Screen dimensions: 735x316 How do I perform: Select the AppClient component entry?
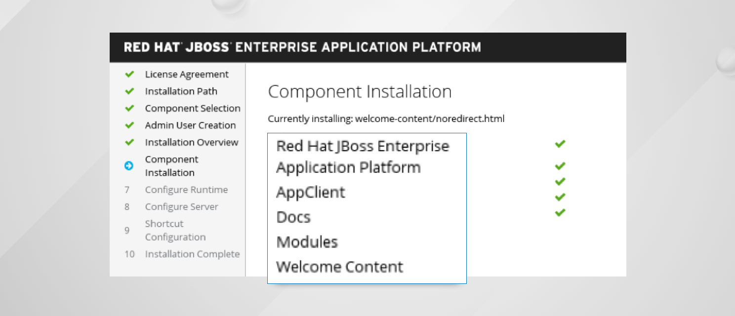click(310, 192)
